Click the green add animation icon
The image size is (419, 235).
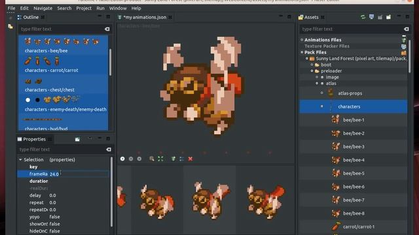click(173, 159)
